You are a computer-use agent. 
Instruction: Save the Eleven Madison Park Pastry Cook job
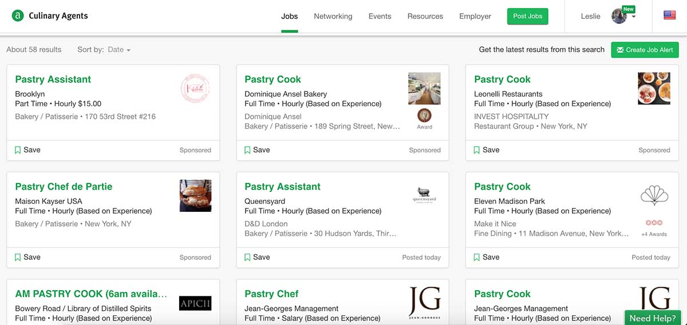(x=487, y=257)
